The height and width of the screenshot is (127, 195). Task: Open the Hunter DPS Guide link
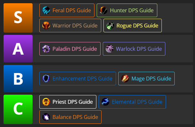click(x=132, y=10)
